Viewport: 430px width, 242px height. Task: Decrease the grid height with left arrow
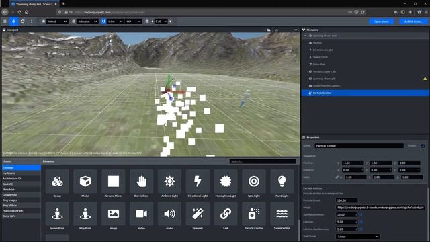tap(153, 22)
